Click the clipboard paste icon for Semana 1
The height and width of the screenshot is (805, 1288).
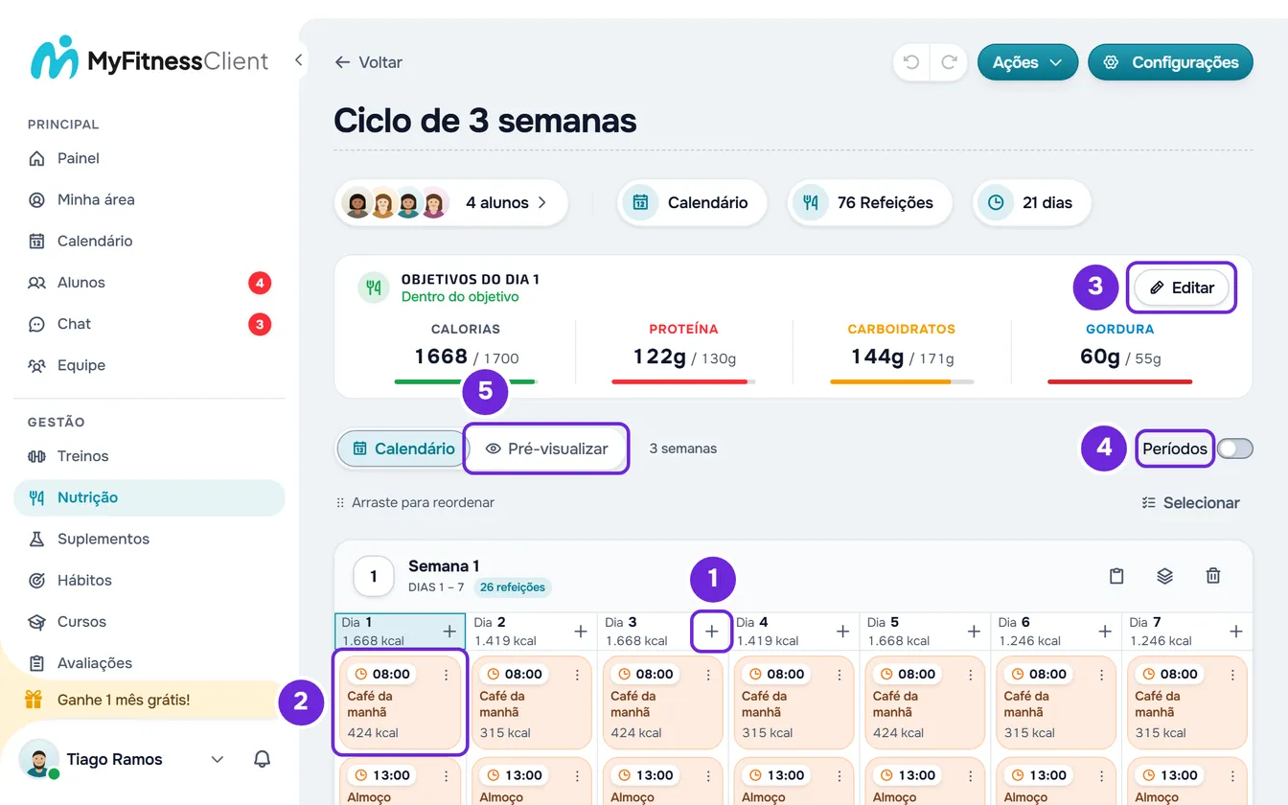click(x=1116, y=576)
